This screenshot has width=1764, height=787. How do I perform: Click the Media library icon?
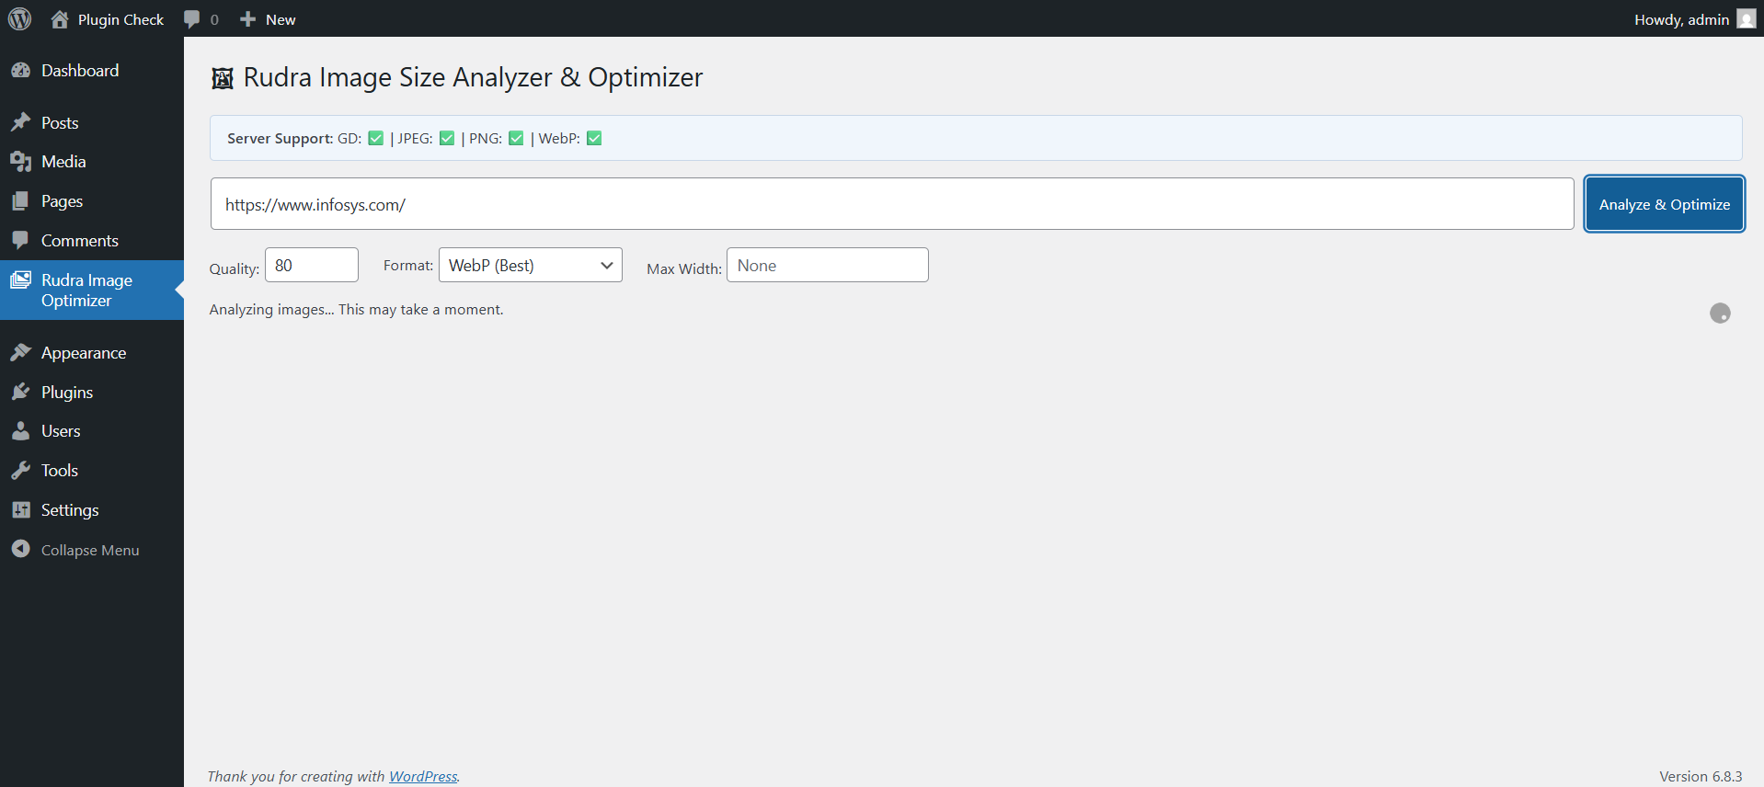click(x=20, y=162)
